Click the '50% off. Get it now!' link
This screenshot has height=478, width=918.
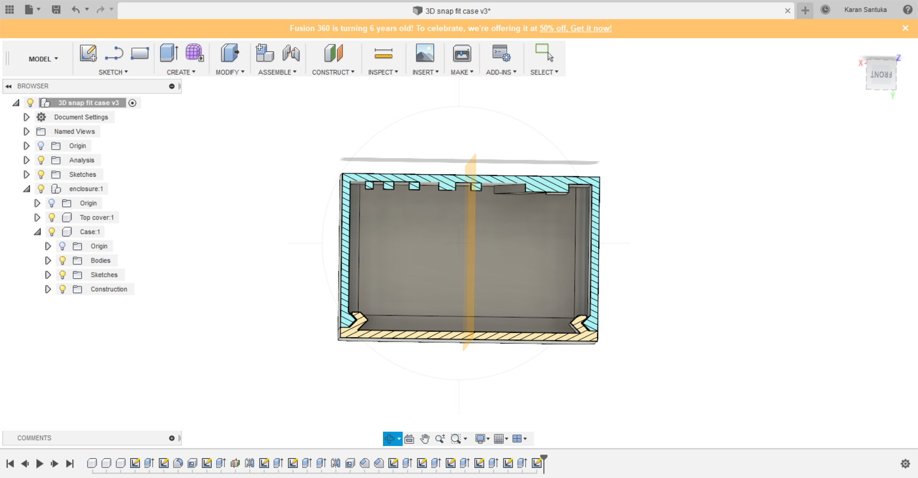[x=576, y=28]
